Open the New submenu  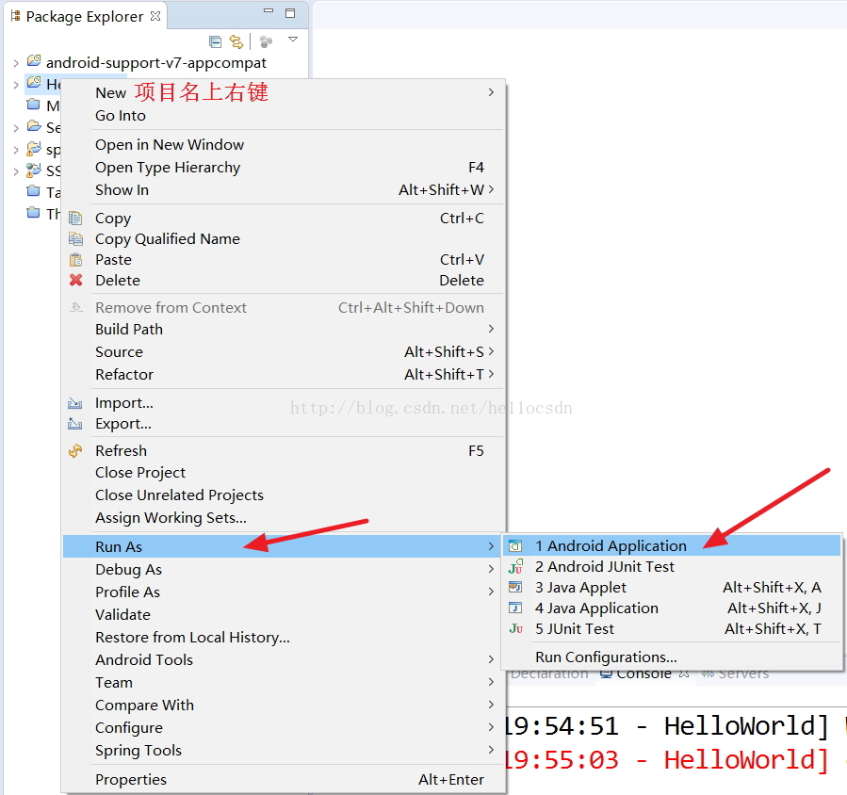[284, 92]
